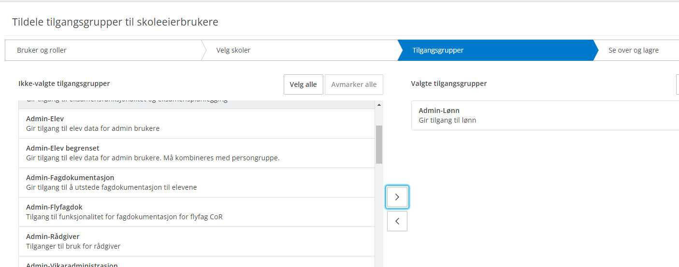
Task: Select Admin-Vikaradministrasjon row at list bottom
Action: point(197,262)
